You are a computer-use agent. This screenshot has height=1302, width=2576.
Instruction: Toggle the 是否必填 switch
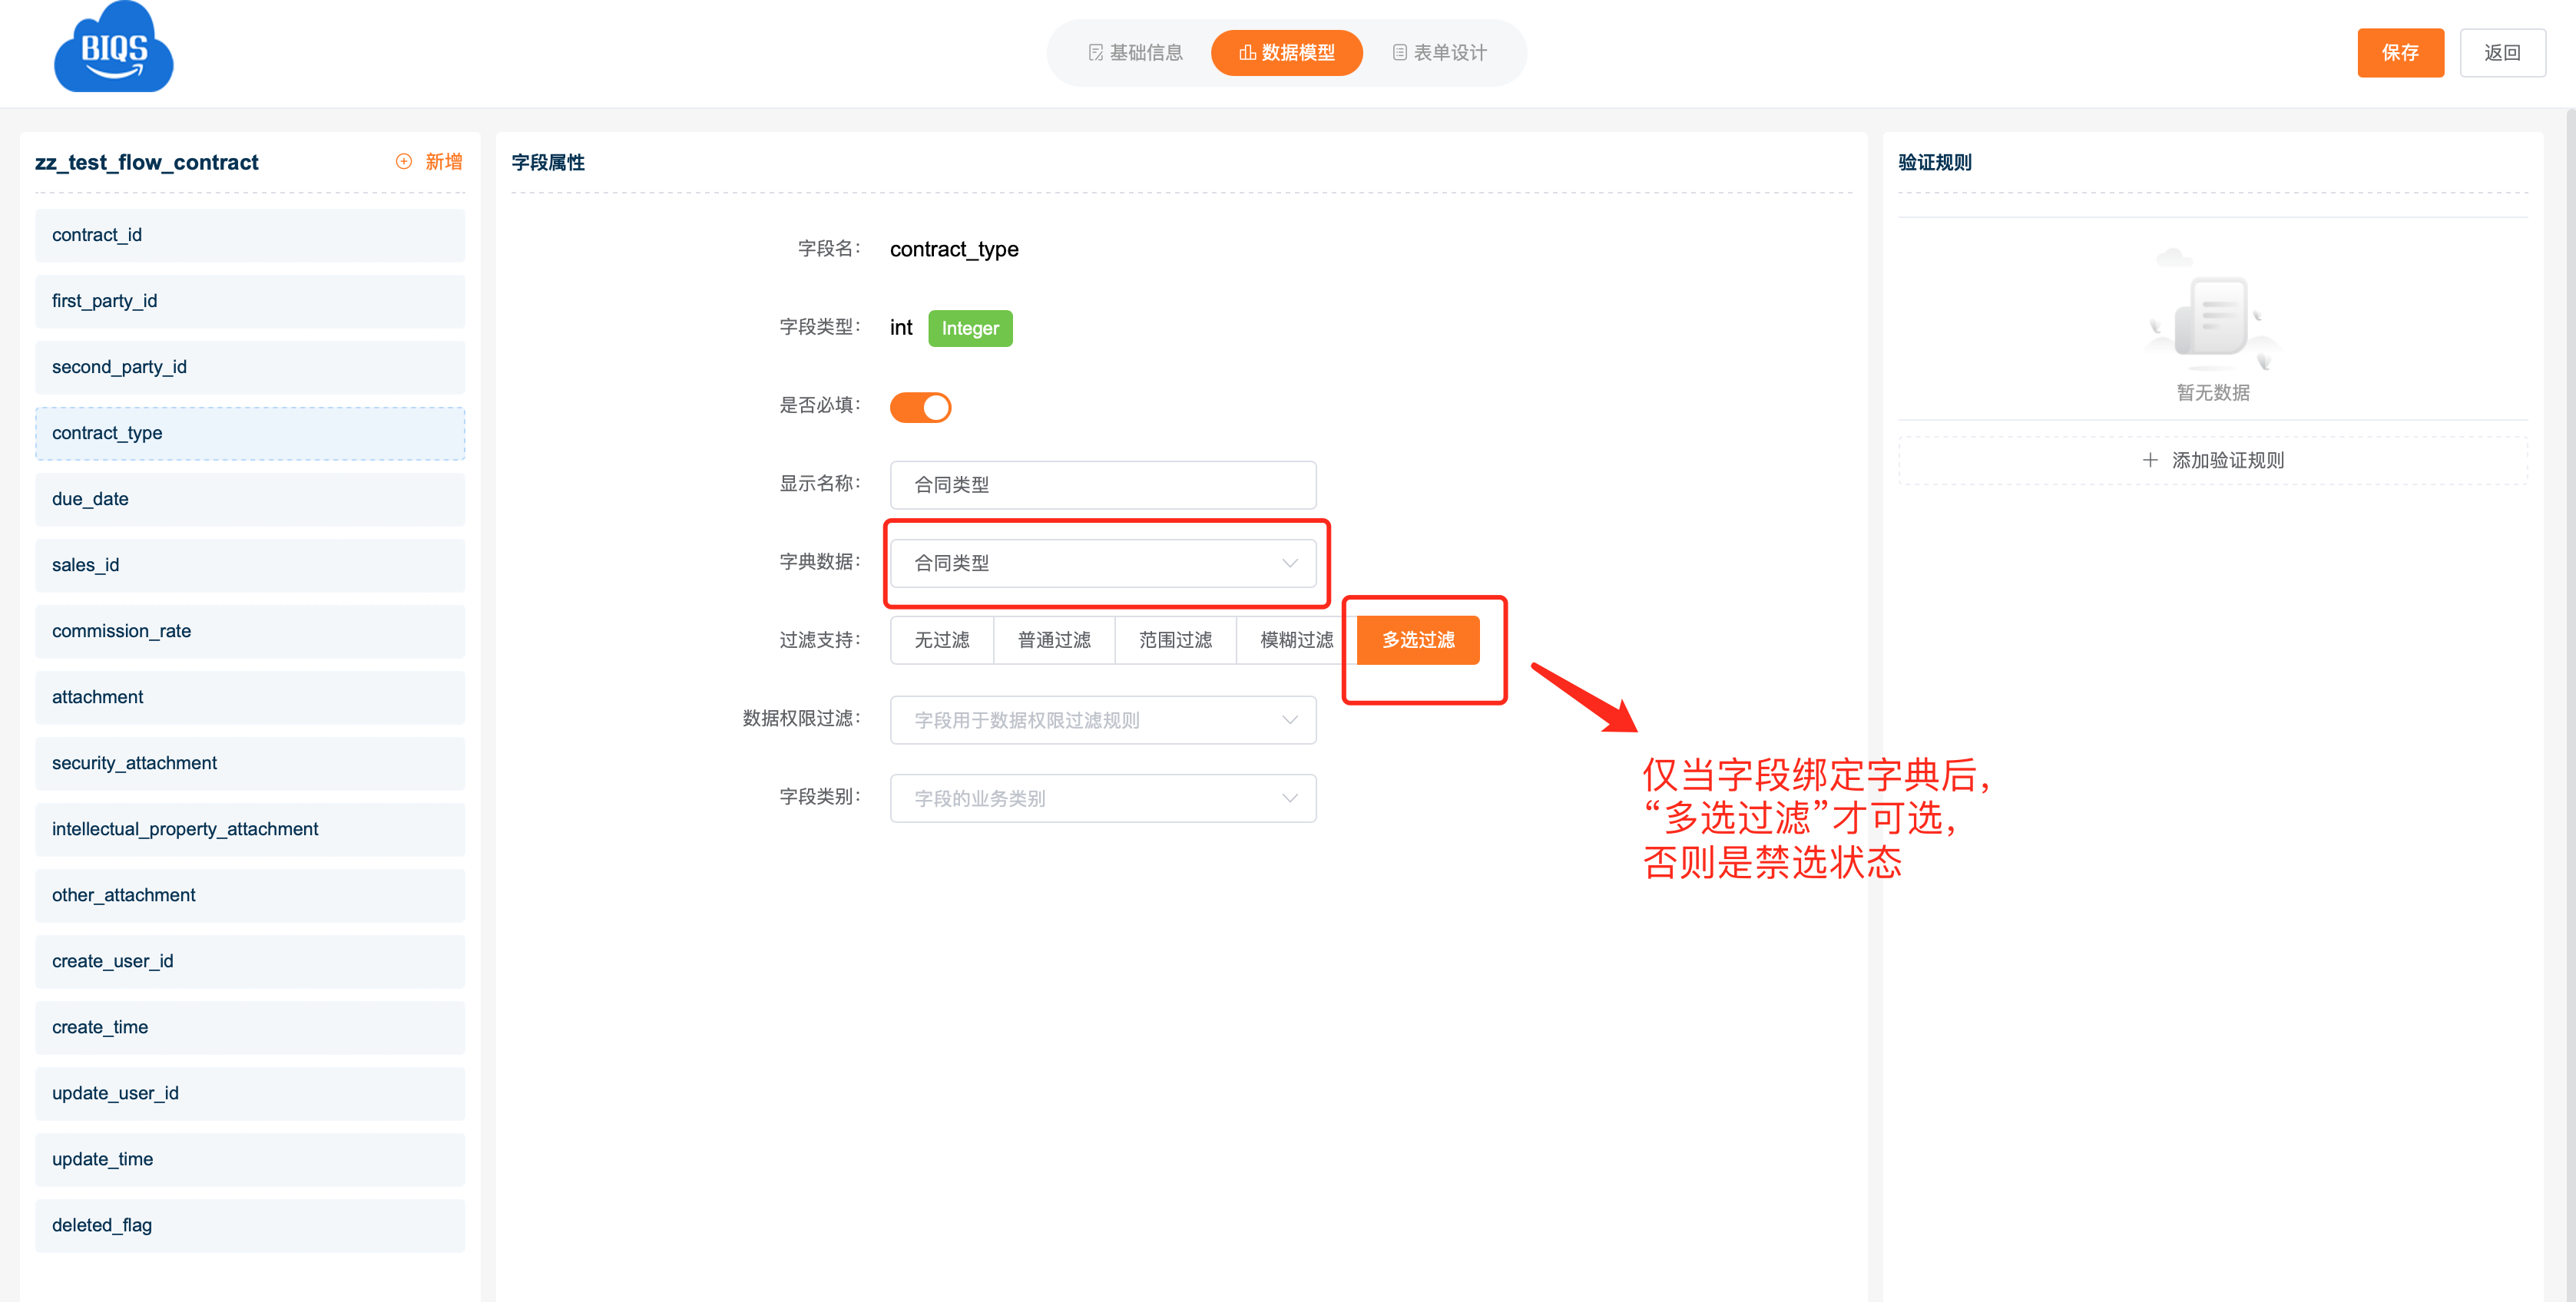click(920, 407)
